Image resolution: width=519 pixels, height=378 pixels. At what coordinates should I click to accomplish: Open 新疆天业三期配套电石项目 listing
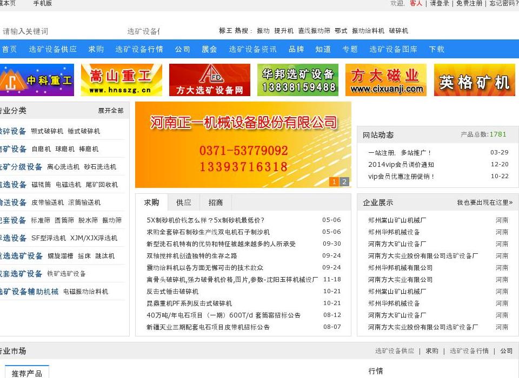(x=208, y=327)
